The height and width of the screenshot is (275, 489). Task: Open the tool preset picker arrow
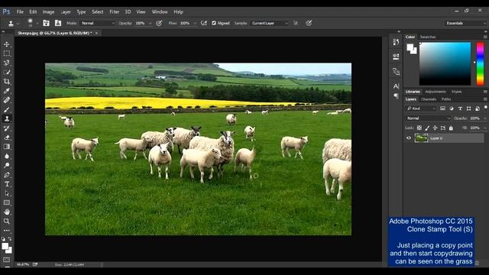click(18, 24)
